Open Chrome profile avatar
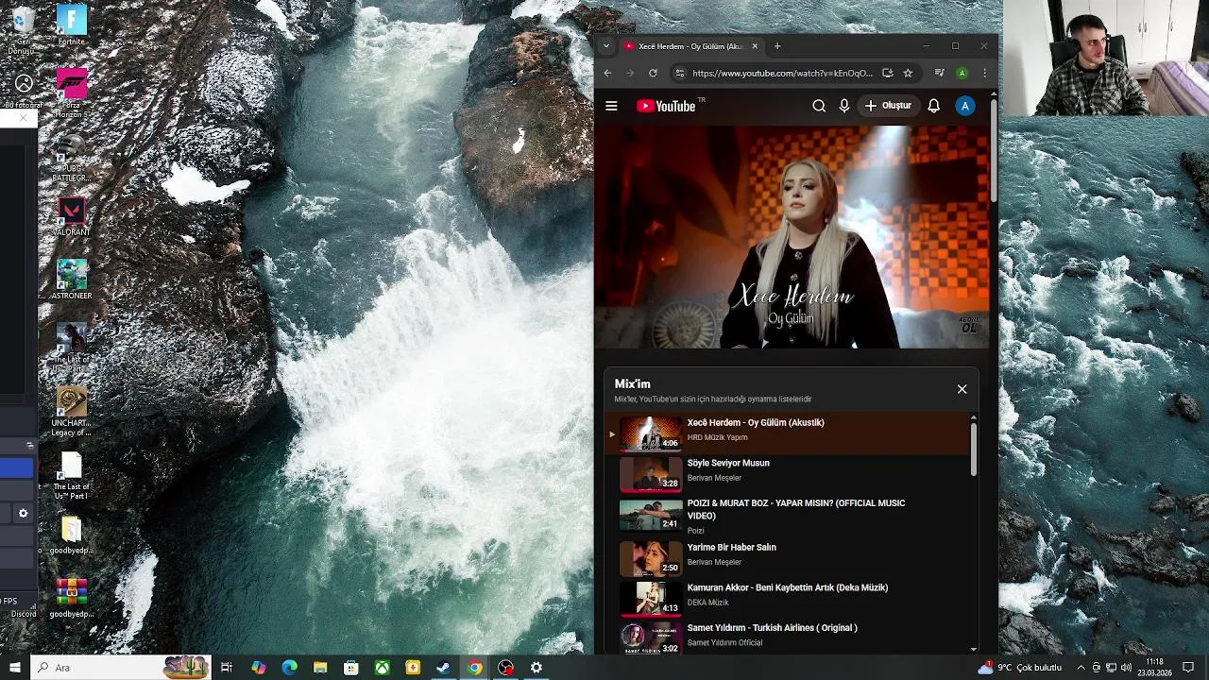Image resolution: width=1209 pixels, height=680 pixels. point(962,73)
